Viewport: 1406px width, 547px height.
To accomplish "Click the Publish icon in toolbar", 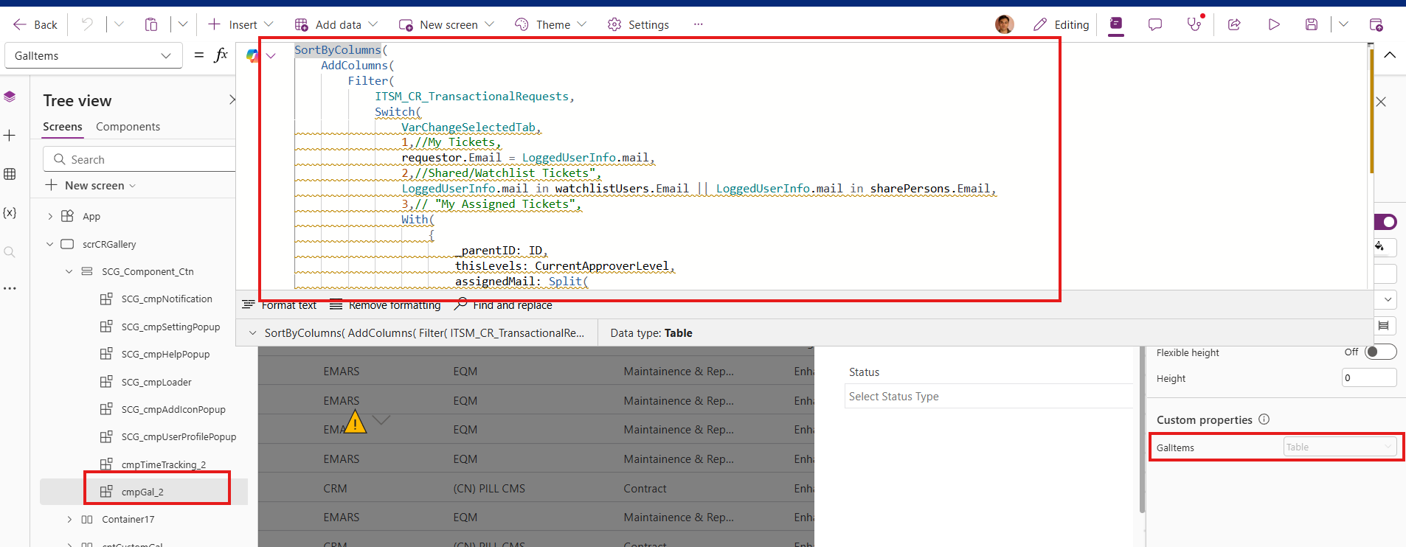I will click(x=1376, y=24).
